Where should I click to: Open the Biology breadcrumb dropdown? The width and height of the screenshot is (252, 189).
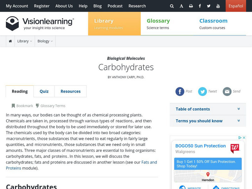pos(45,41)
